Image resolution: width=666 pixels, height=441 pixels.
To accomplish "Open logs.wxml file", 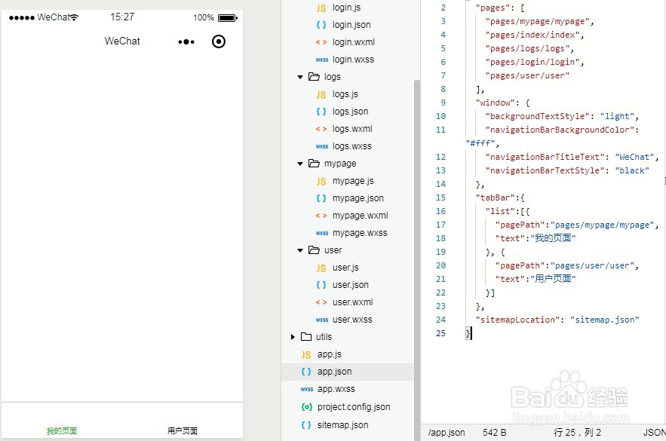I will pos(352,129).
